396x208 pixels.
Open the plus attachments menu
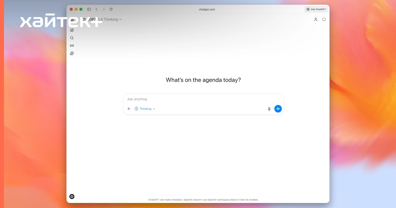pos(129,109)
